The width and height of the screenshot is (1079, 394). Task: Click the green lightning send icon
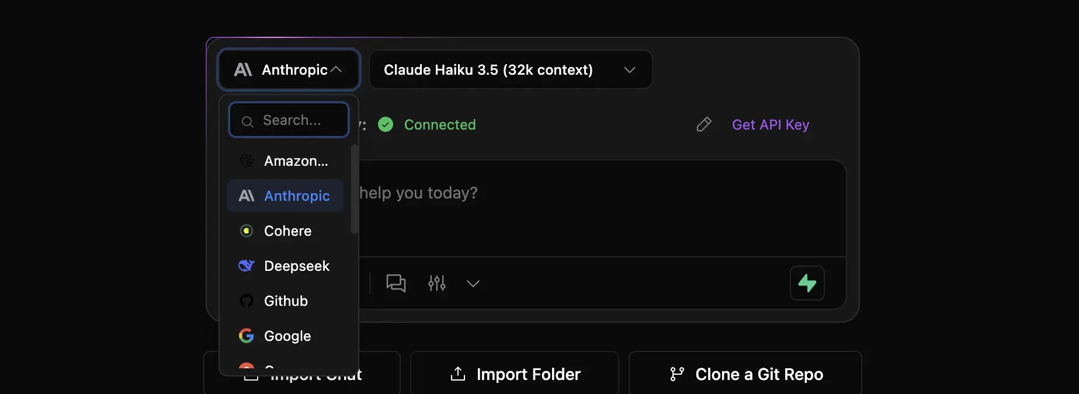pos(807,283)
